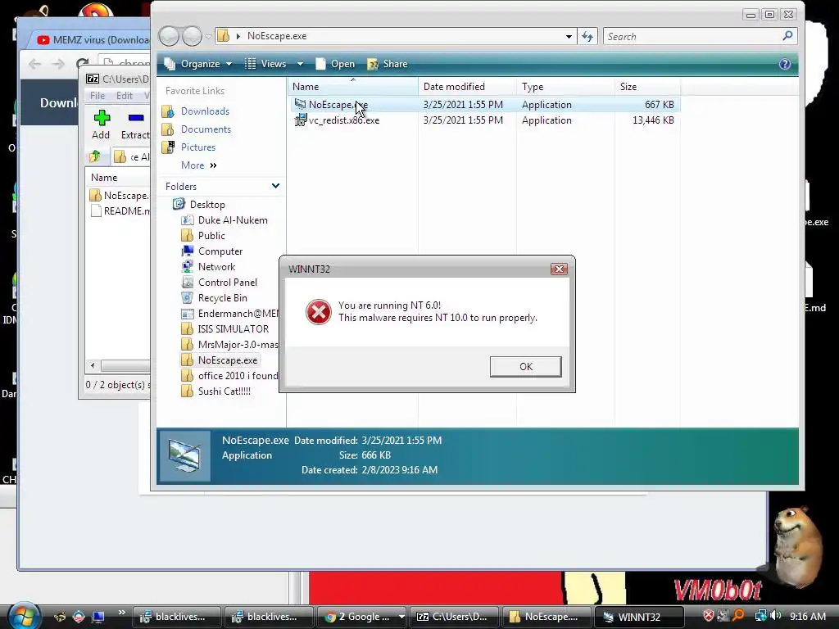Screen dimensions: 839x629
Task: Select Network in folder tree
Action: click(x=216, y=267)
